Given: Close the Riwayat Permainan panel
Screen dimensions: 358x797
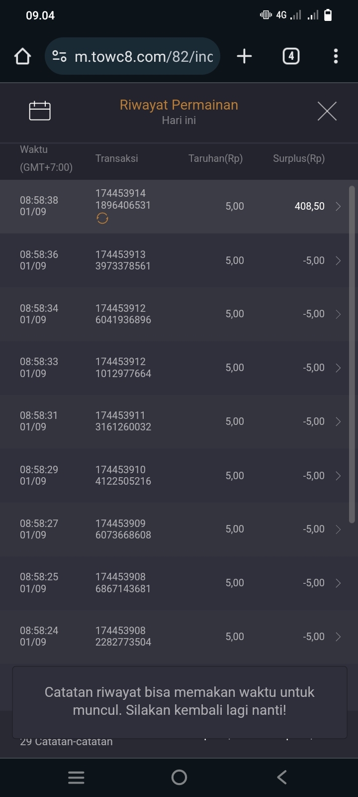Looking at the screenshot, I should [x=327, y=111].
